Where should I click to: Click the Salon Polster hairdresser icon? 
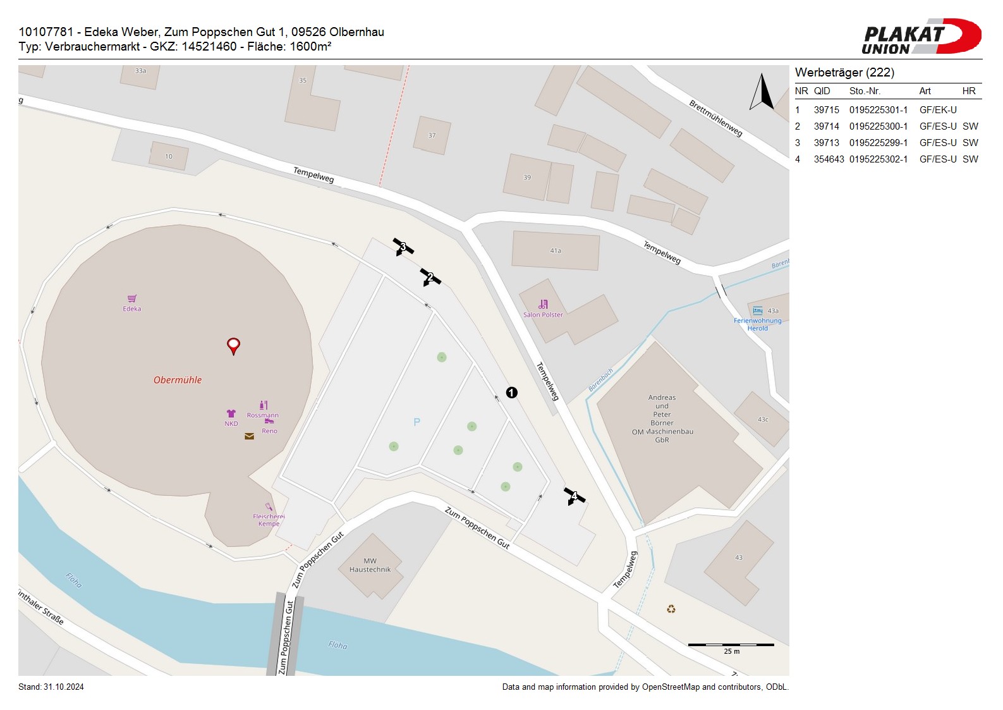pyautogui.click(x=543, y=304)
